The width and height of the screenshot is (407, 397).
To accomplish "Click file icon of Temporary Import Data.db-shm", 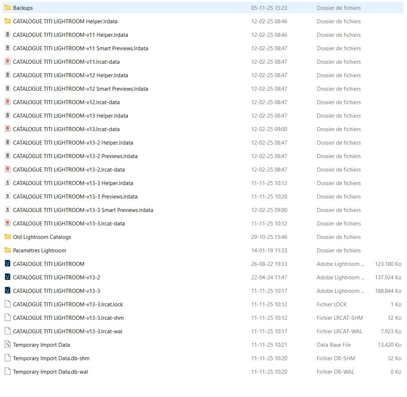I will 8,358.
